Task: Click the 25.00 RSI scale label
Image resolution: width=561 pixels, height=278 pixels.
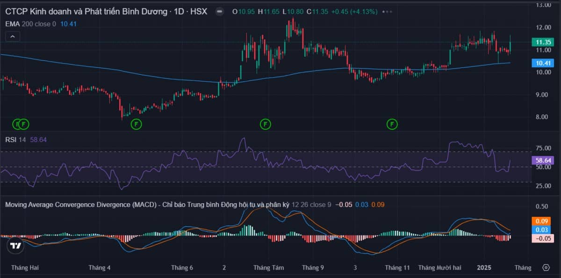Action: (x=543, y=186)
